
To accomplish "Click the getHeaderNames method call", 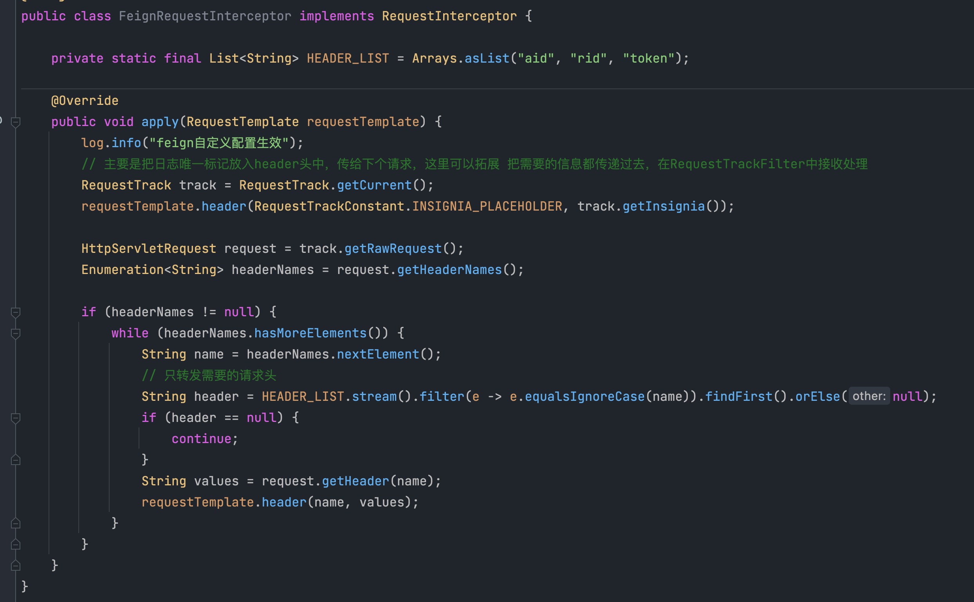I will tap(449, 270).
